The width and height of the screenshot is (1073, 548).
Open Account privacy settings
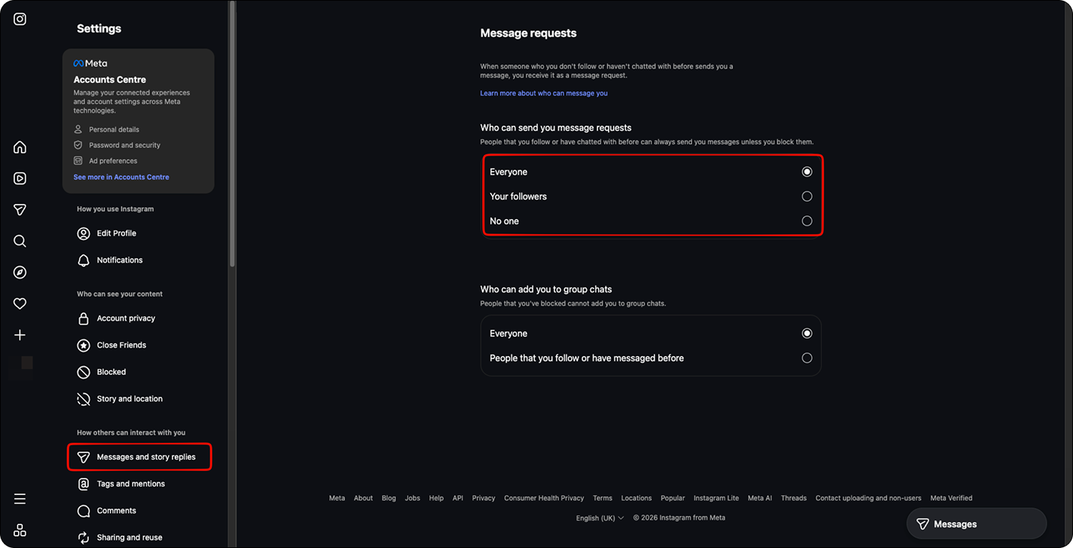(126, 318)
